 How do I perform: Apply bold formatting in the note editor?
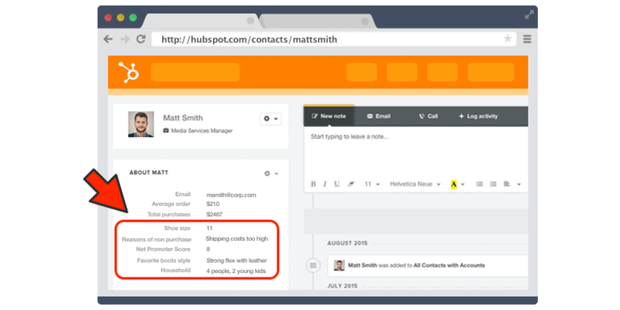[x=313, y=184]
